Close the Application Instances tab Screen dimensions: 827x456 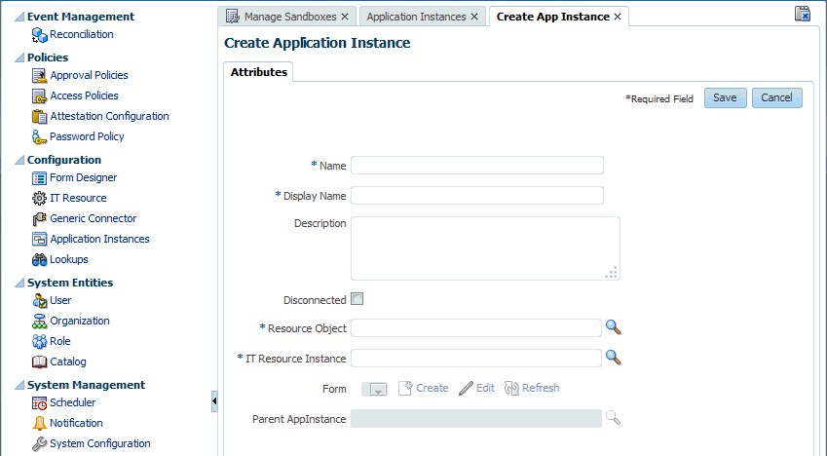(x=474, y=17)
